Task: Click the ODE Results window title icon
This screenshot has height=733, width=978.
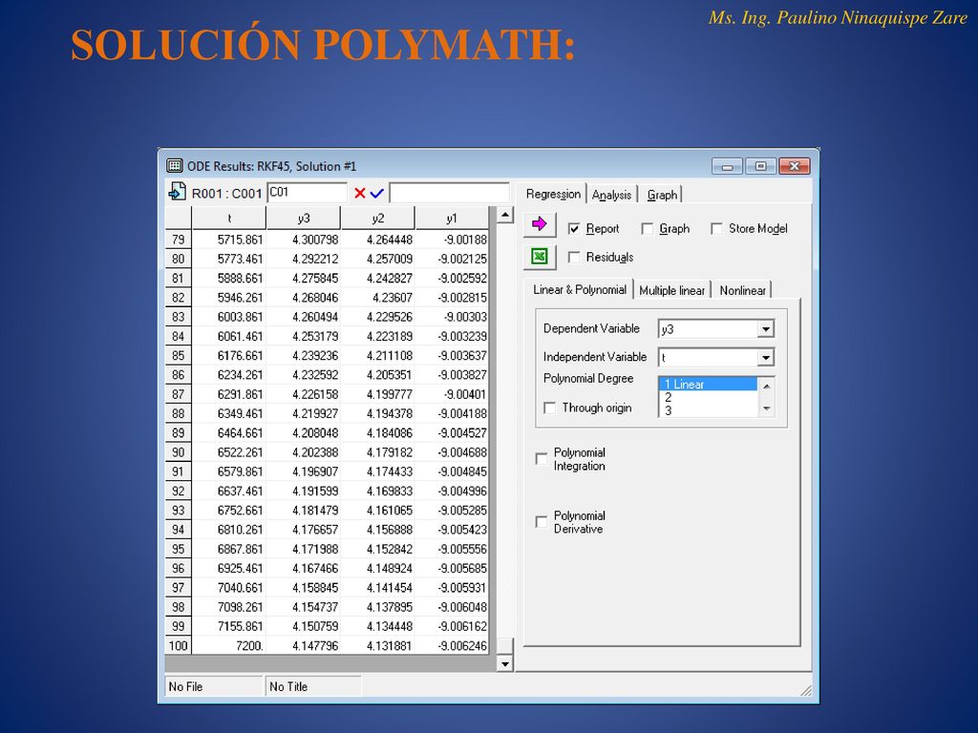Action: 174,166
